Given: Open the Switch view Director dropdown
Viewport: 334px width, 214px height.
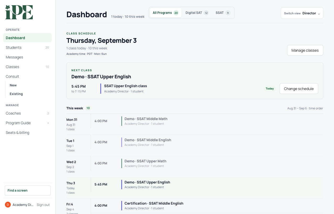Looking at the screenshot, I should (302, 13).
